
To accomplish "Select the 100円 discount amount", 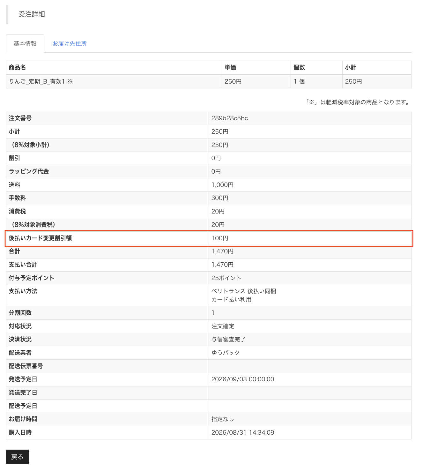I will (220, 238).
